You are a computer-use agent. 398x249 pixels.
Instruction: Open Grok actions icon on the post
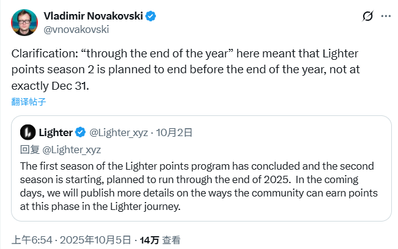click(368, 16)
